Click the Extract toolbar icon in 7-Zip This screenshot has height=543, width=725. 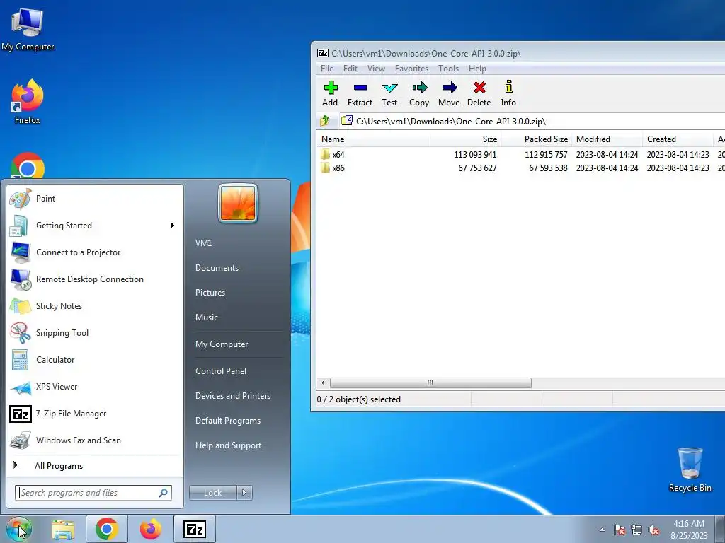click(360, 94)
